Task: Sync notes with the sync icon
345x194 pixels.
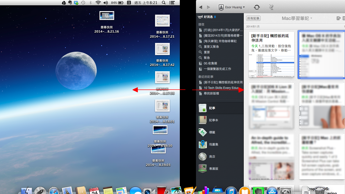Action: (257, 7)
